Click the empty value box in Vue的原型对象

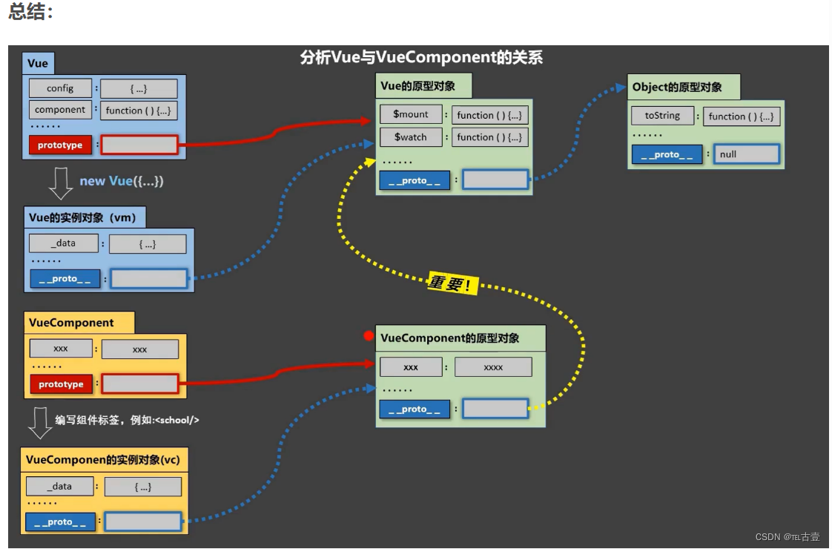pyautogui.click(x=495, y=180)
